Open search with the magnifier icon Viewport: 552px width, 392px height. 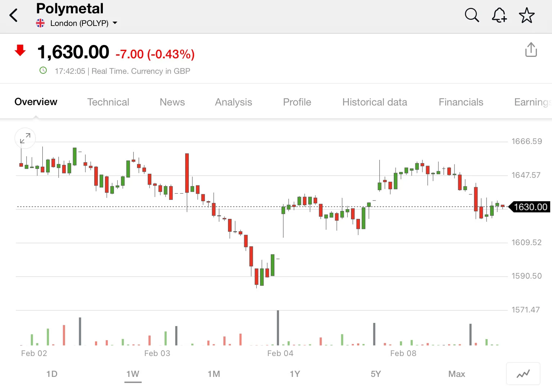[x=472, y=15]
